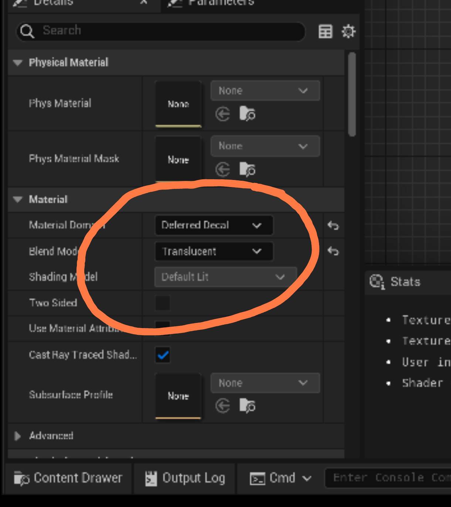This screenshot has width=451, height=507.
Task: Uncheck Cast Ray Traced Shadows
Action: [163, 355]
